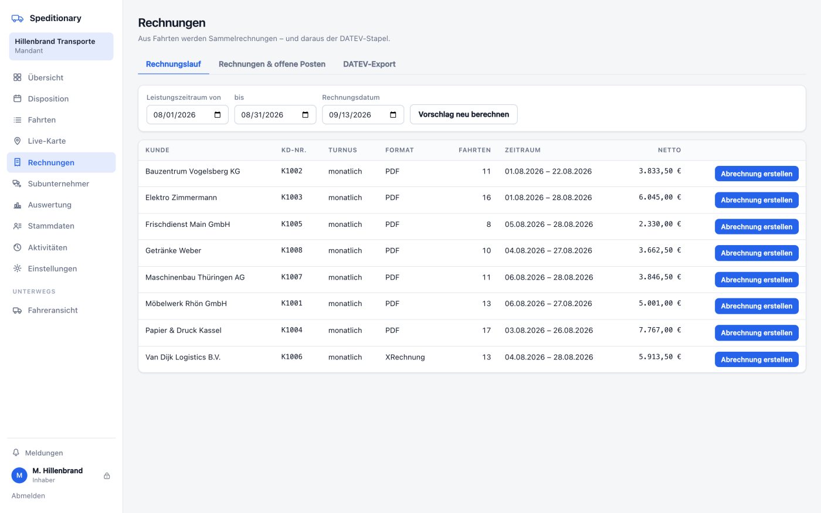Open calendar picker for Rechnungsdatum

[393, 115]
